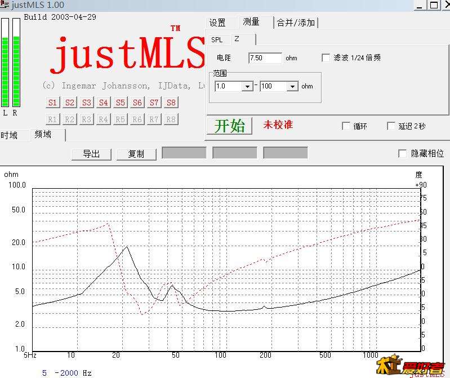Click the justMLS app icon in title bar

coord(5,5)
